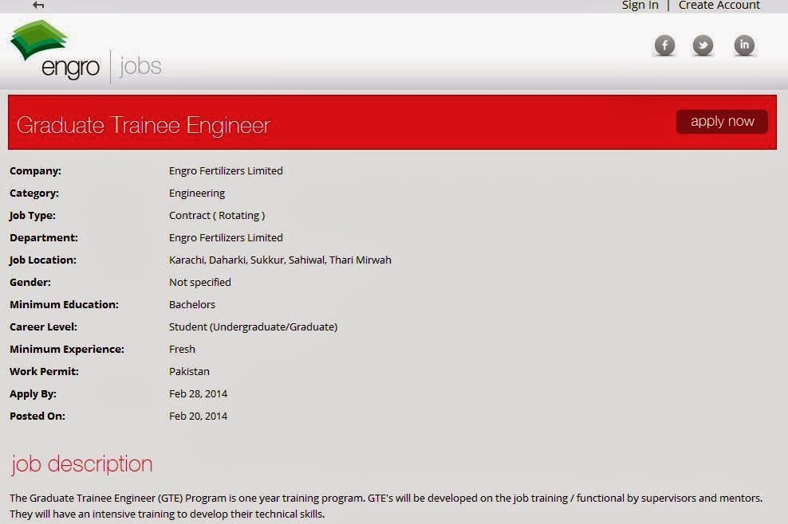Viewport: 788px width, 524px height.
Task: Click the Engineering category value
Action: pyautogui.click(x=197, y=193)
